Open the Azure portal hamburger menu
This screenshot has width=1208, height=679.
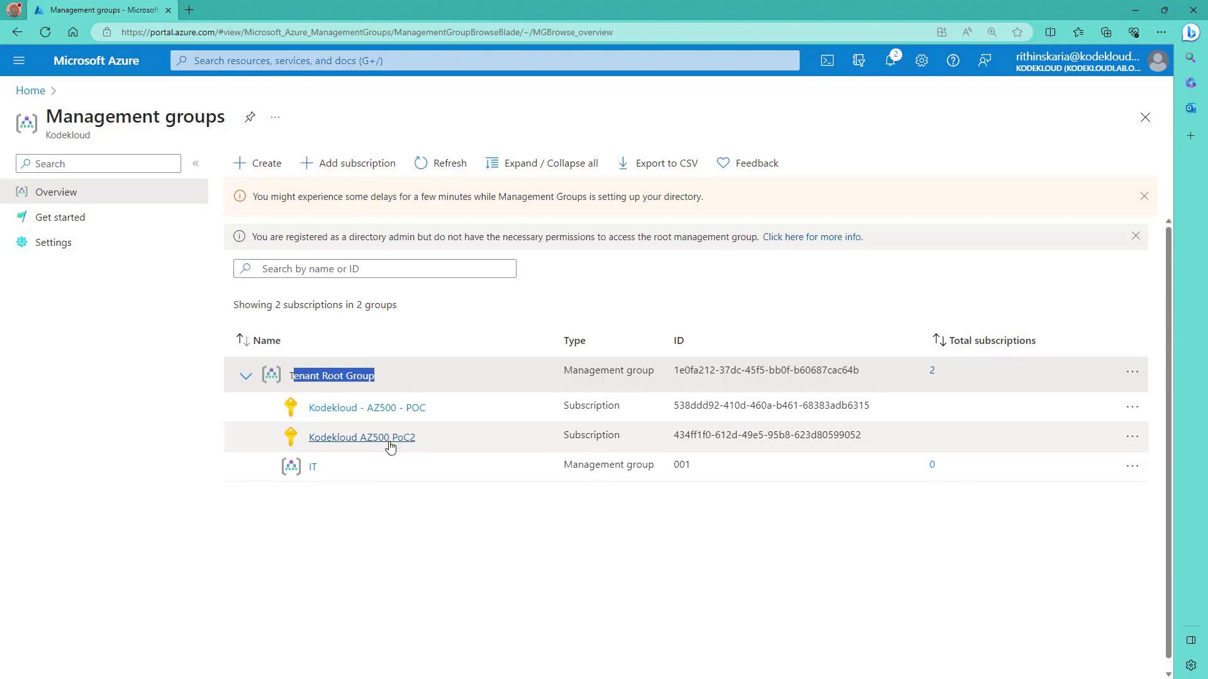tap(19, 60)
